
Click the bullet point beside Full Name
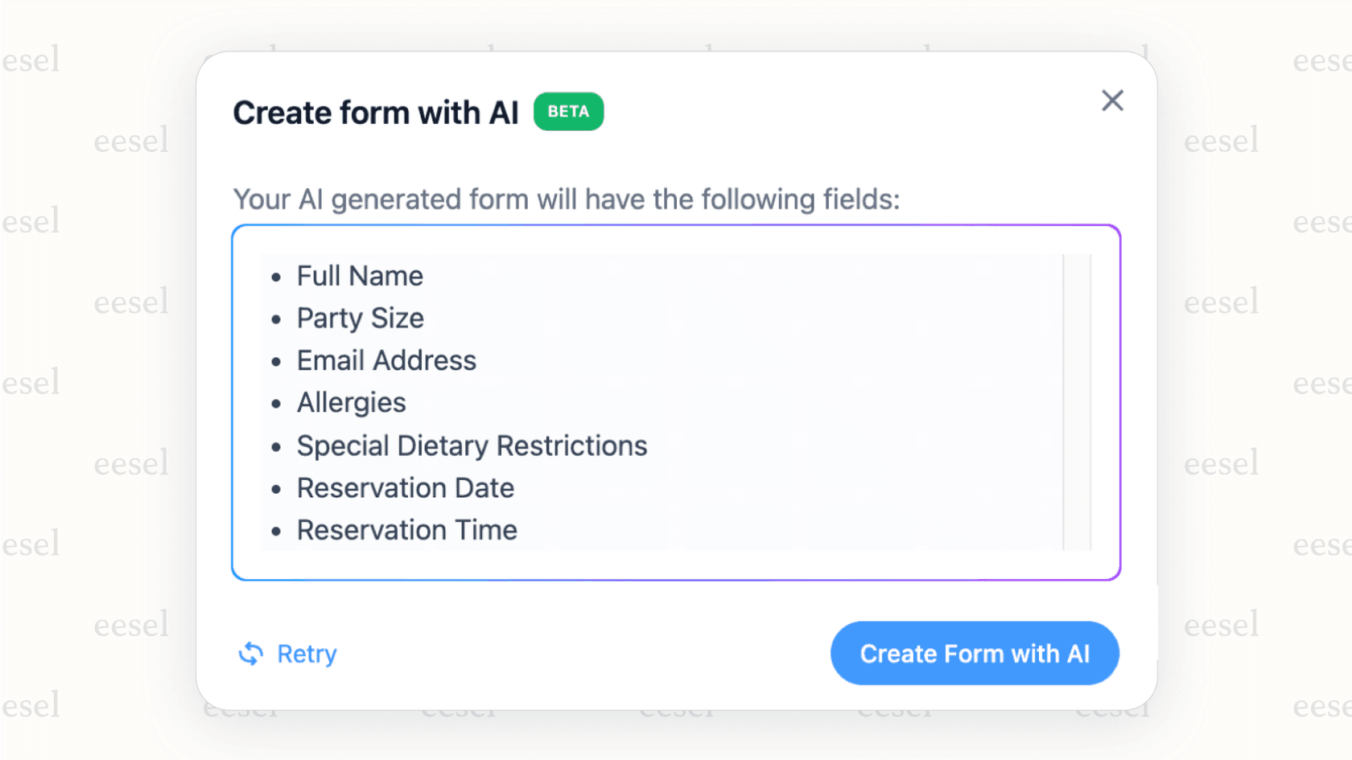276,277
